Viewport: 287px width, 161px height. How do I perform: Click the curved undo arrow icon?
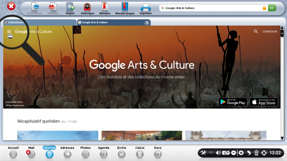[249, 153]
